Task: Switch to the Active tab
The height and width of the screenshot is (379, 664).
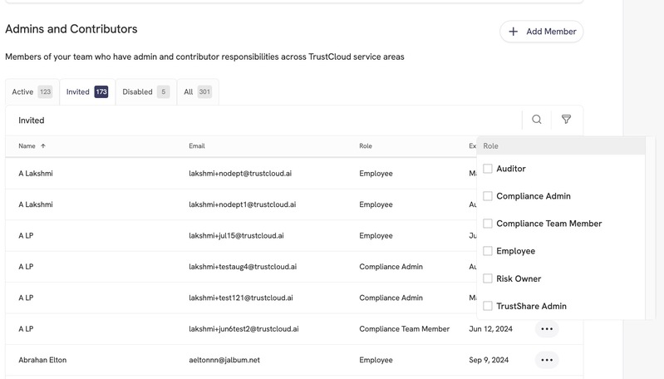Action: pyautogui.click(x=32, y=92)
